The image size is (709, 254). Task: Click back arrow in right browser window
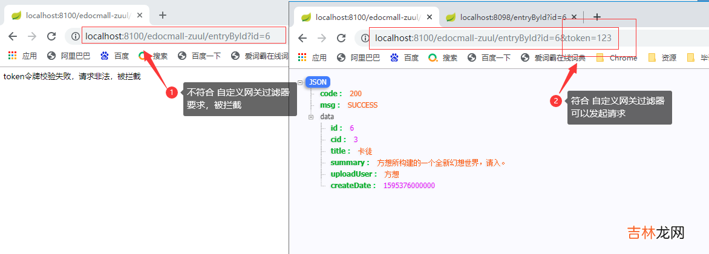pos(302,38)
